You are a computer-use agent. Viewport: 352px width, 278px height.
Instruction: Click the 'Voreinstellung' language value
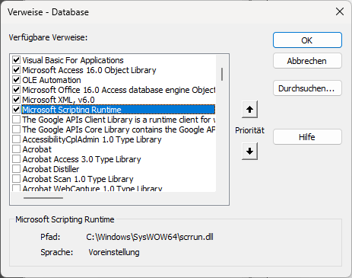click(x=114, y=252)
